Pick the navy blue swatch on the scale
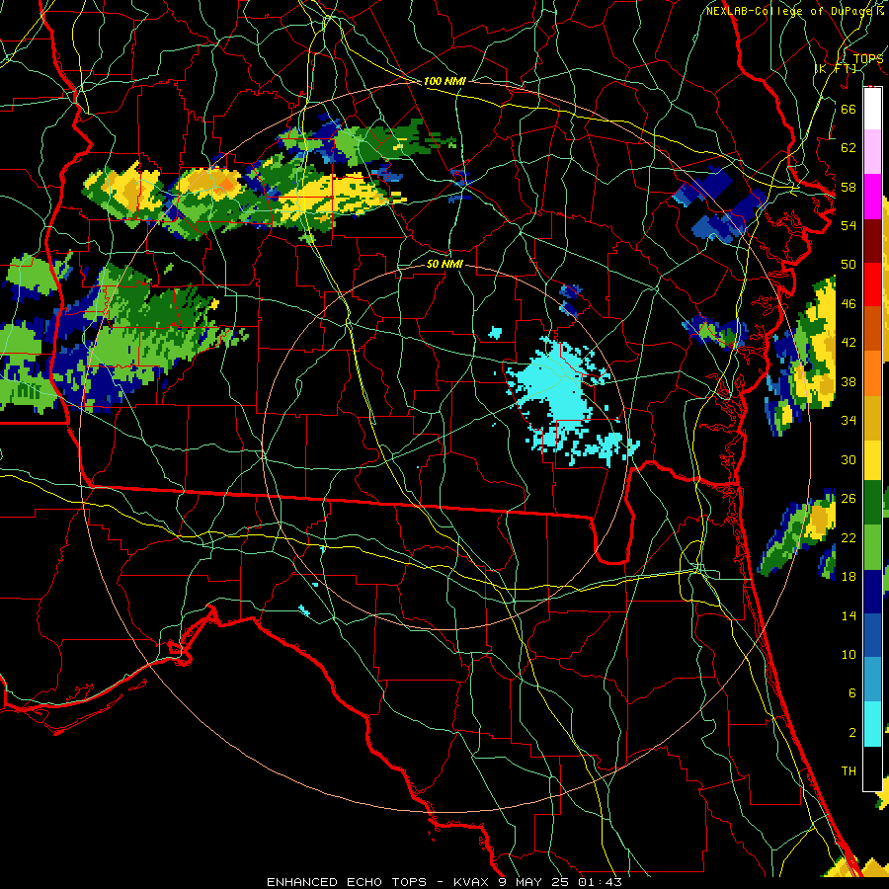The width and height of the screenshot is (889, 889). (x=872, y=592)
